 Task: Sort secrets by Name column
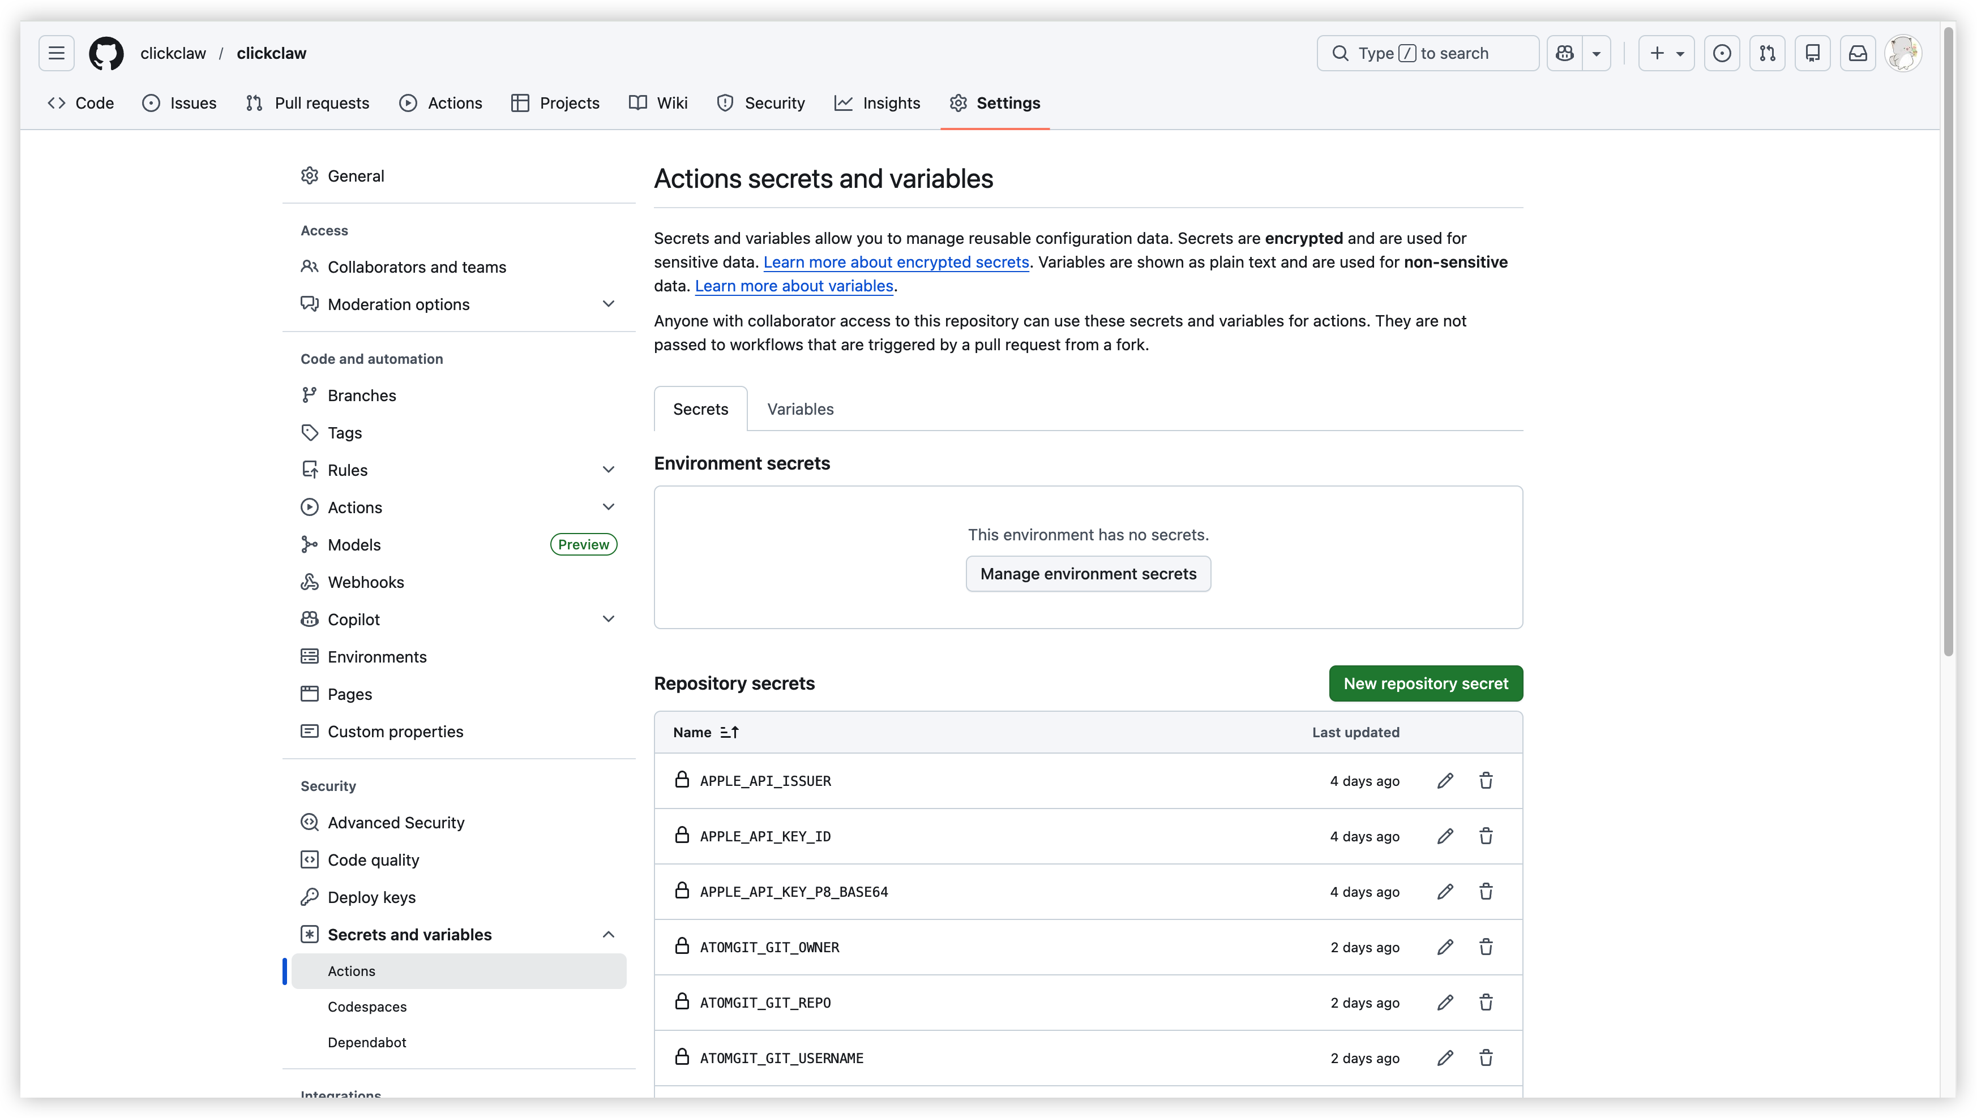coord(705,733)
